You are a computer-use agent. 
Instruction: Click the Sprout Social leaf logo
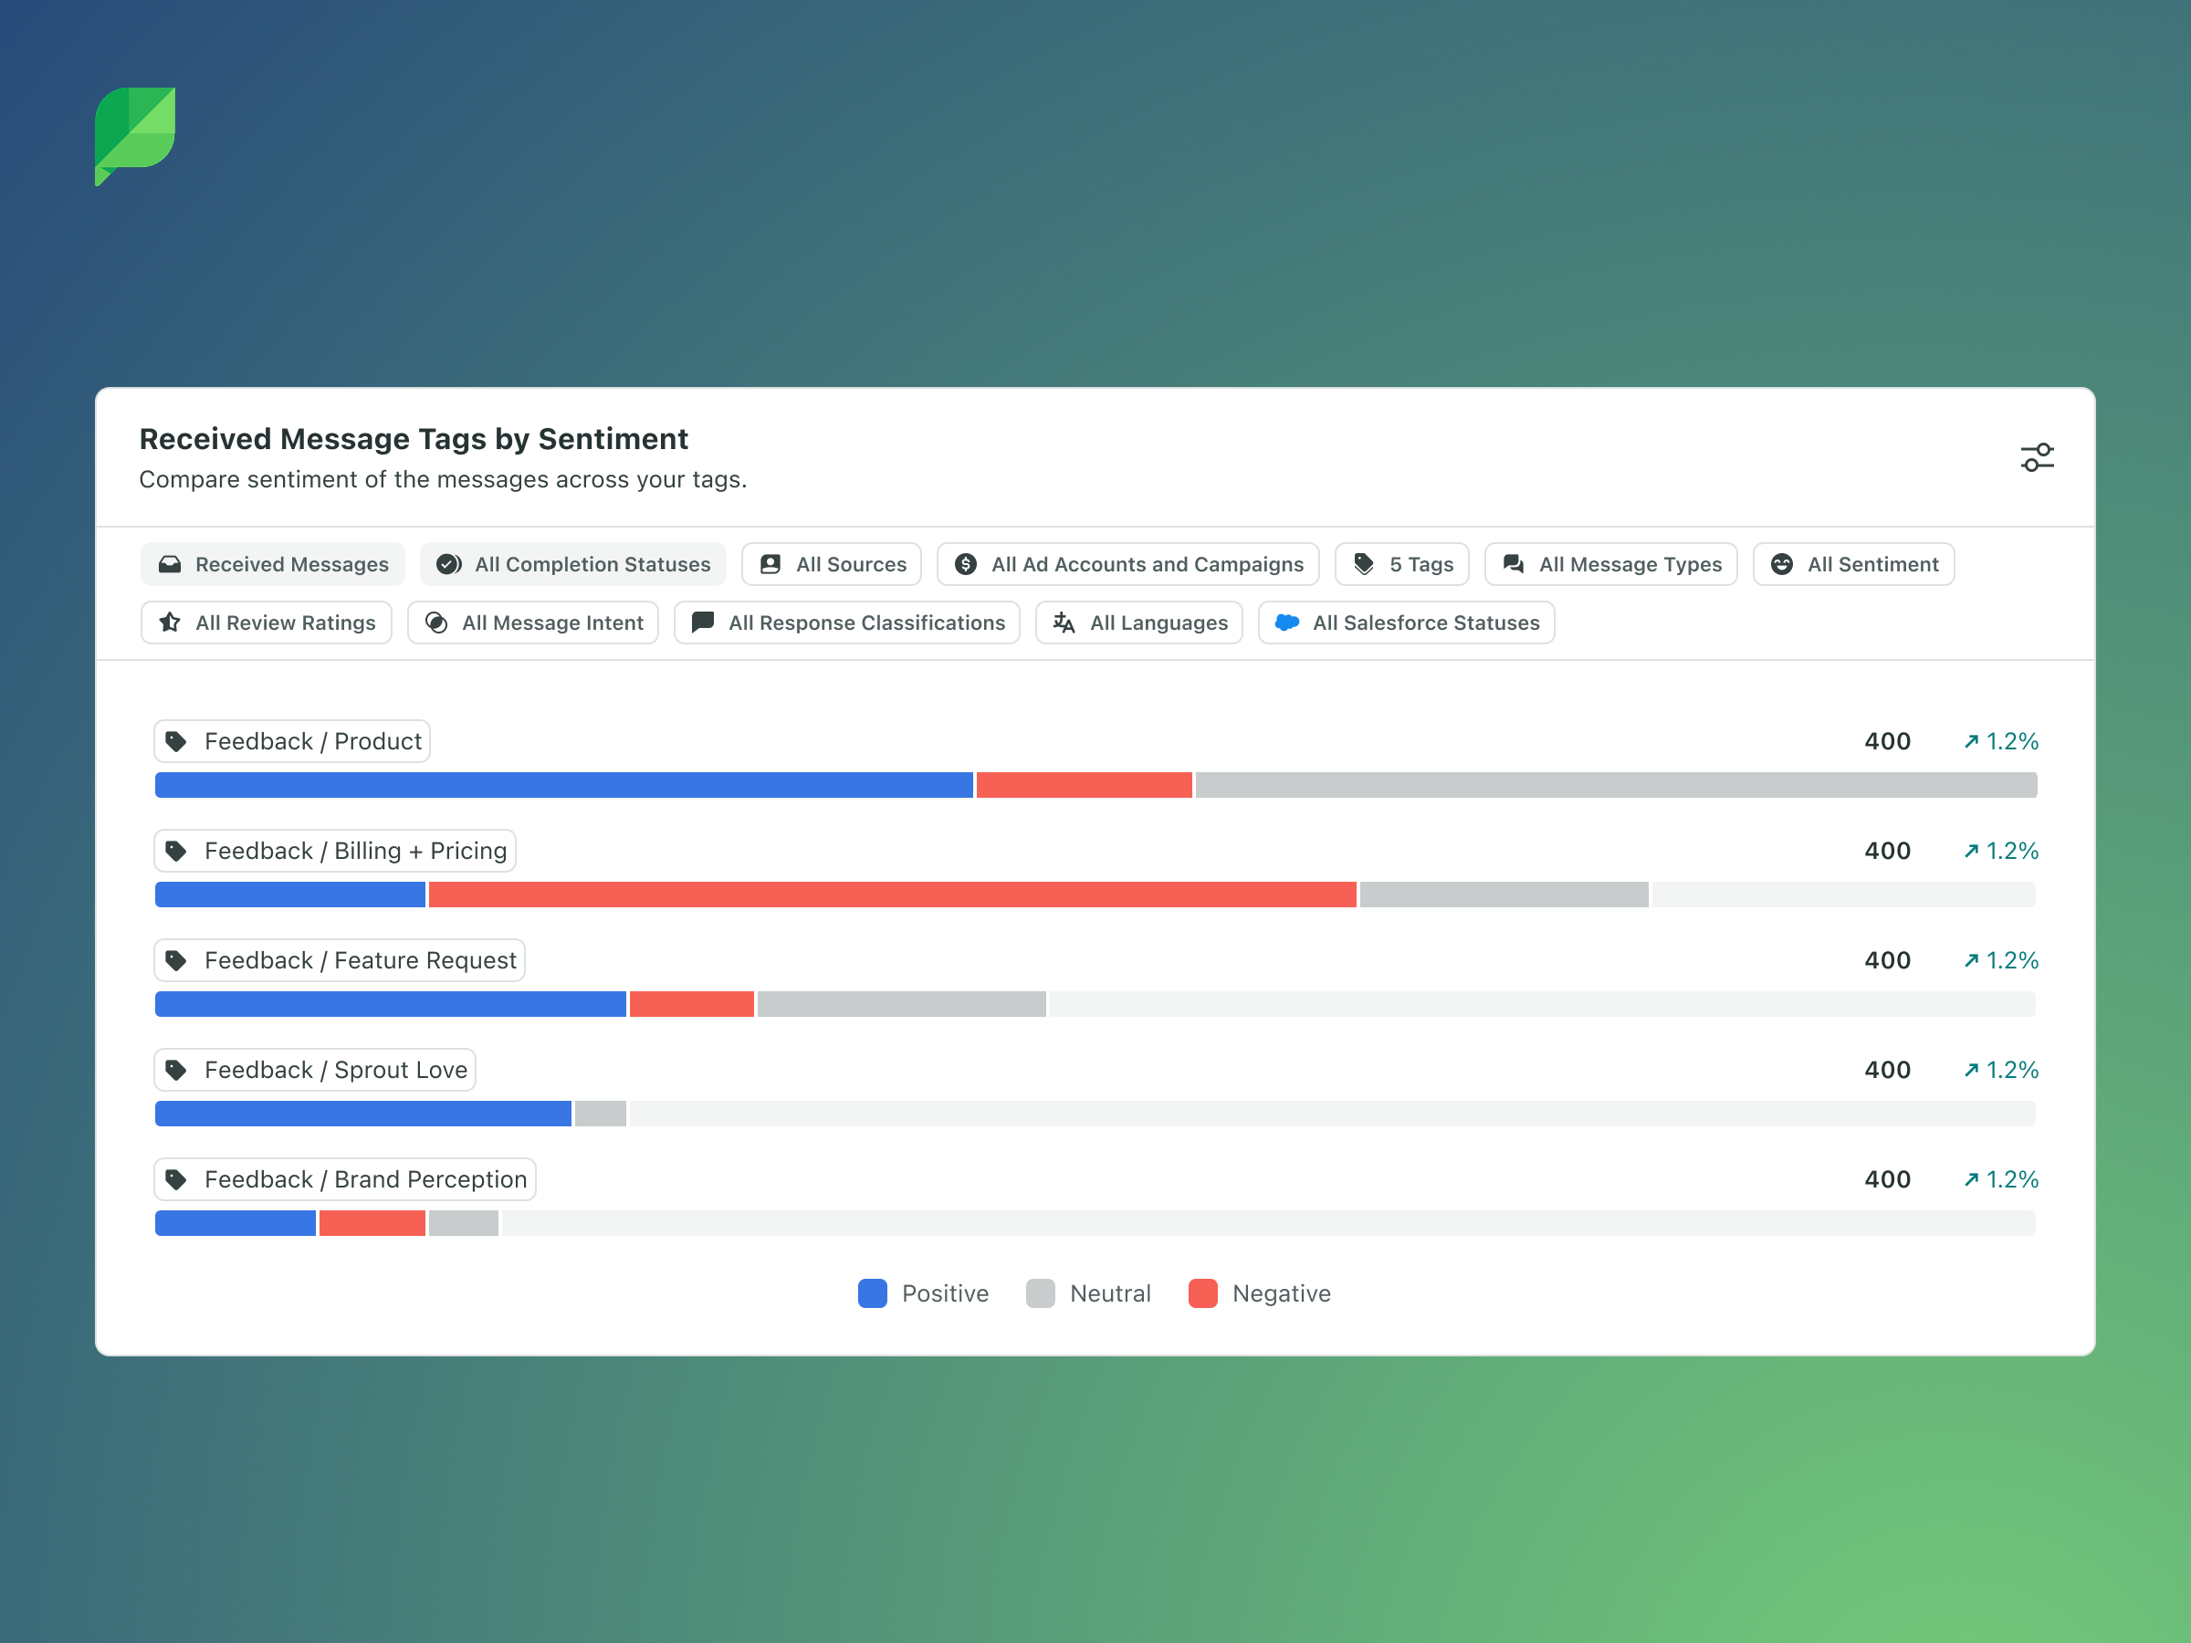[136, 135]
